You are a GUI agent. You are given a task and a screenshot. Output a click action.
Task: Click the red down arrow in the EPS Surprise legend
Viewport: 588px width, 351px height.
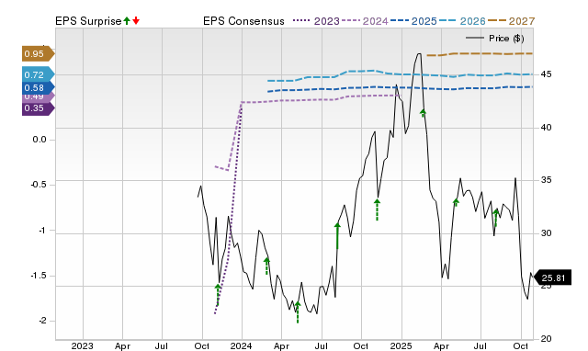(136, 20)
